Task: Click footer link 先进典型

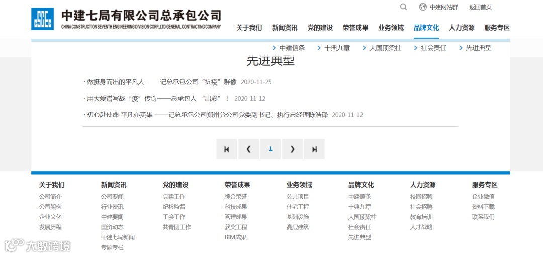Action: pos(360,237)
